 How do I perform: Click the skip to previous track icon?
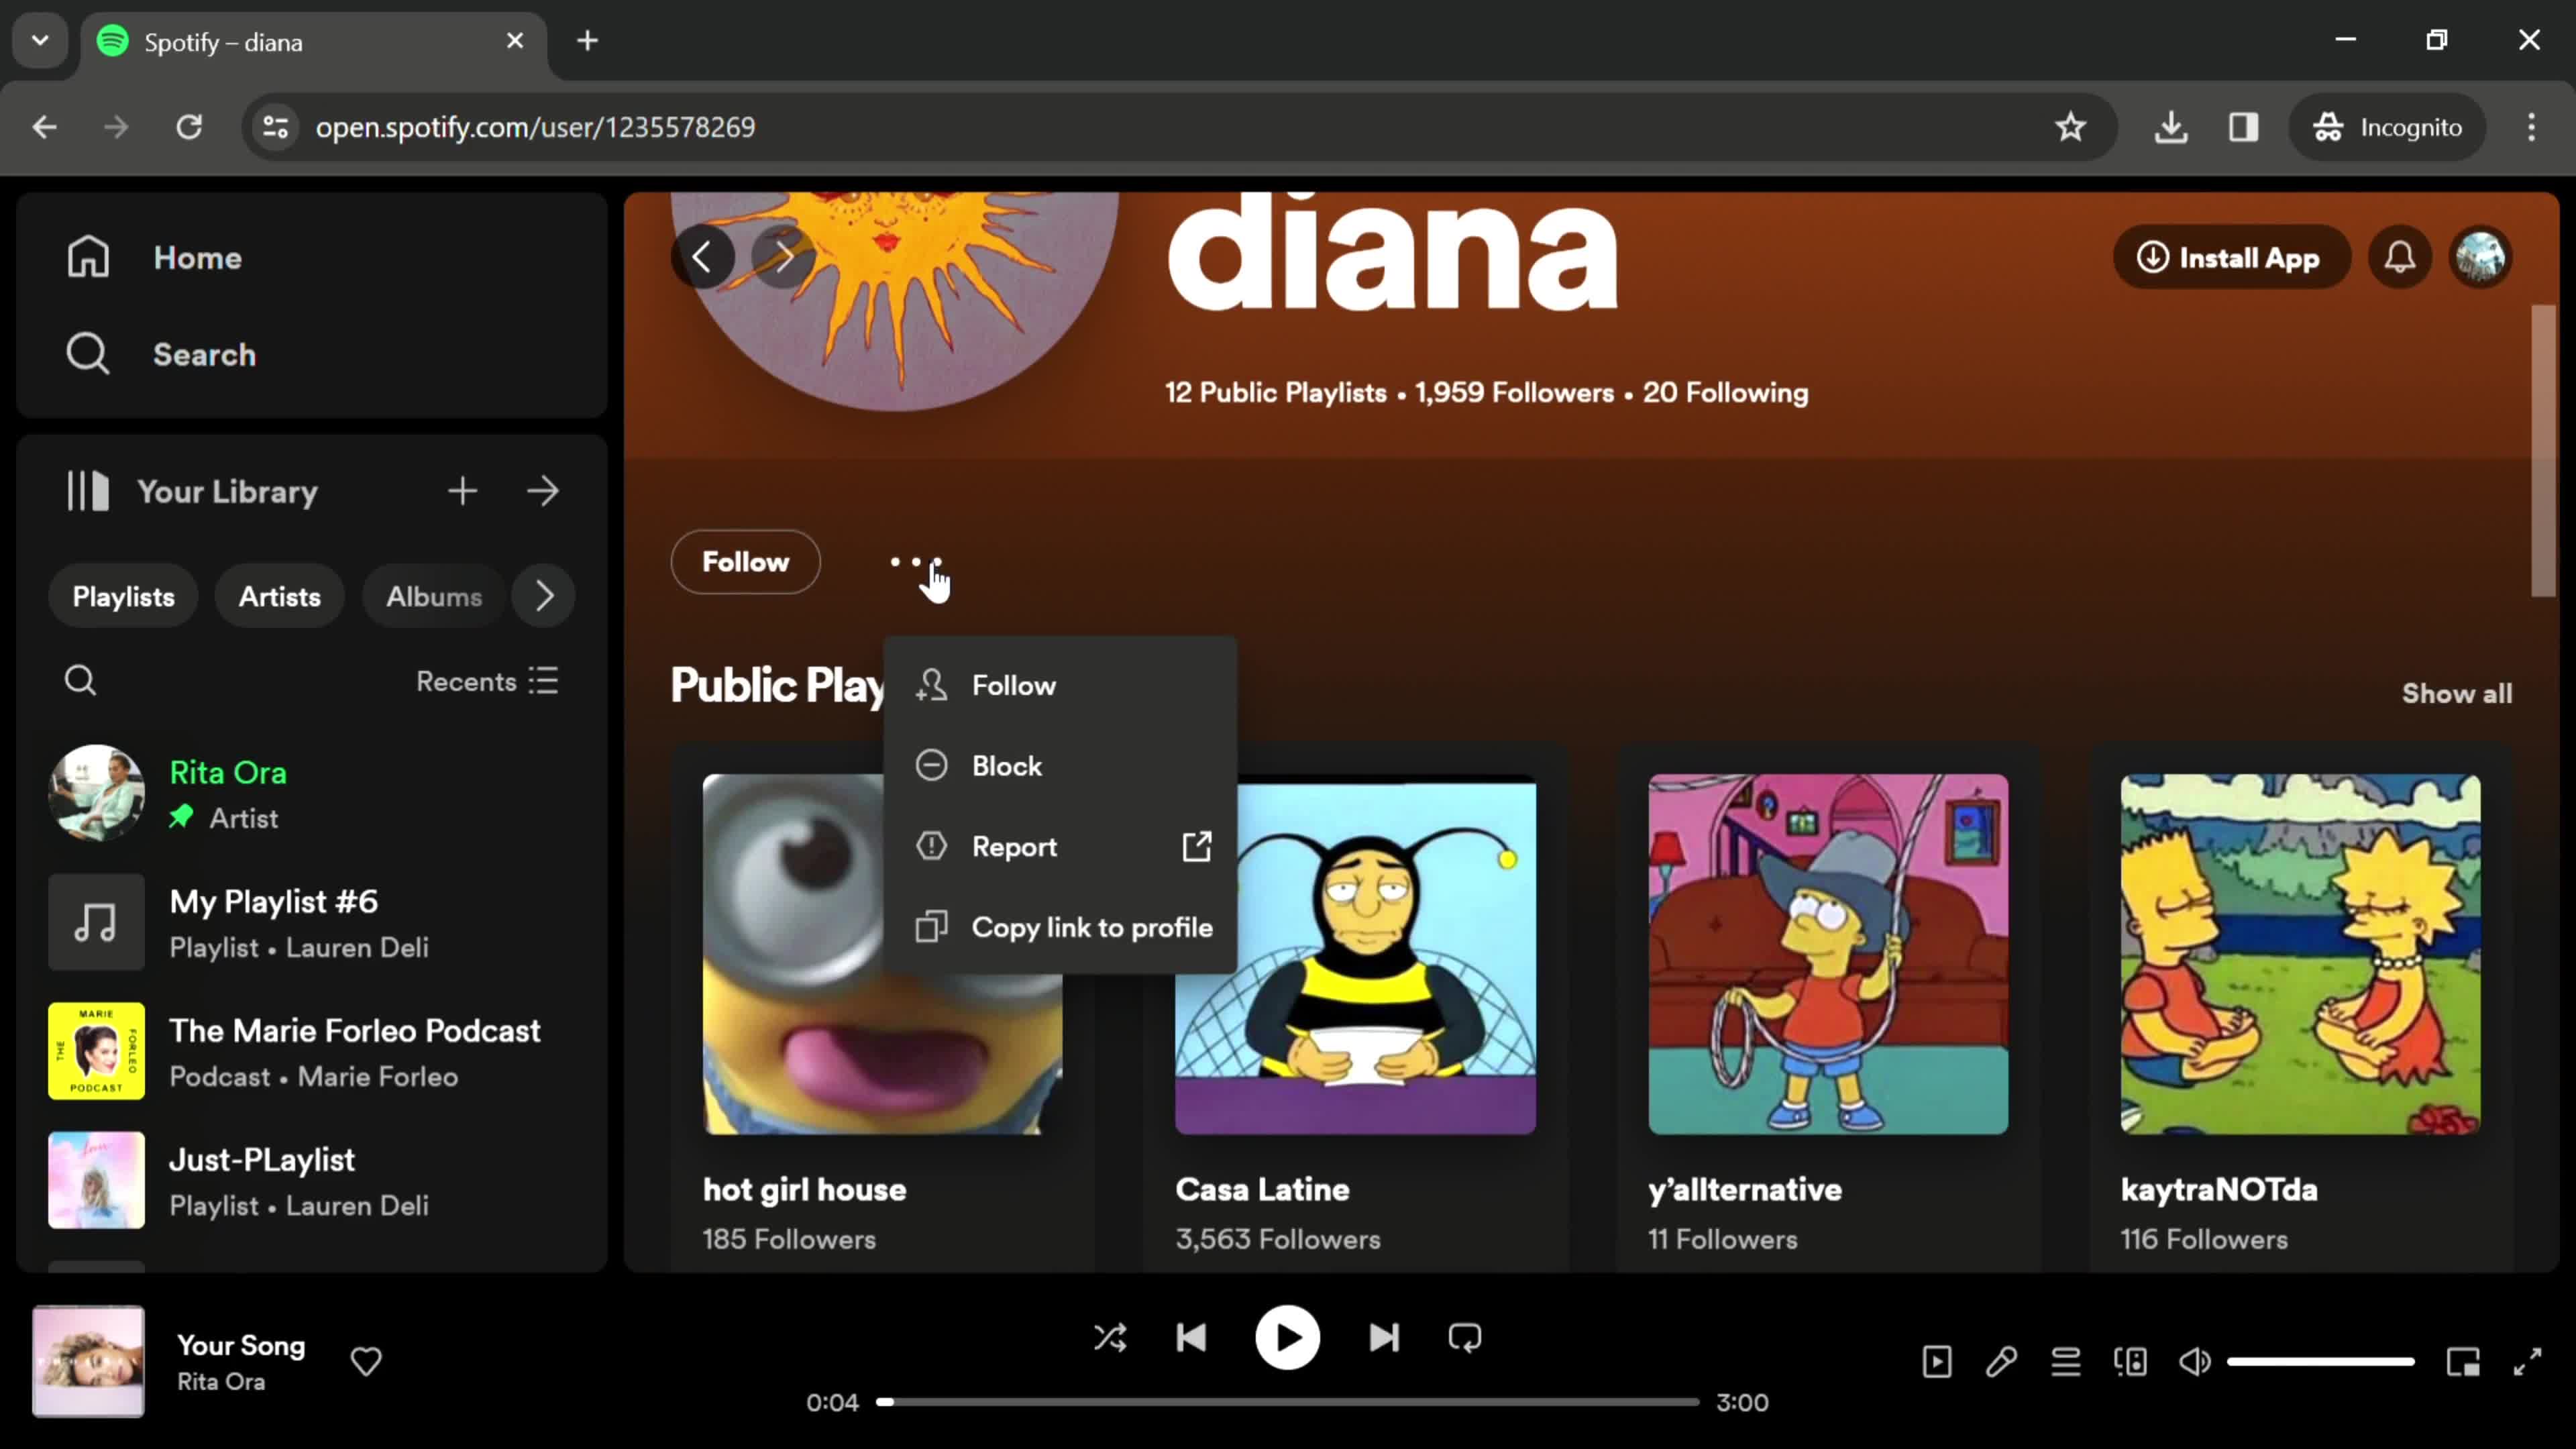click(x=1194, y=1338)
